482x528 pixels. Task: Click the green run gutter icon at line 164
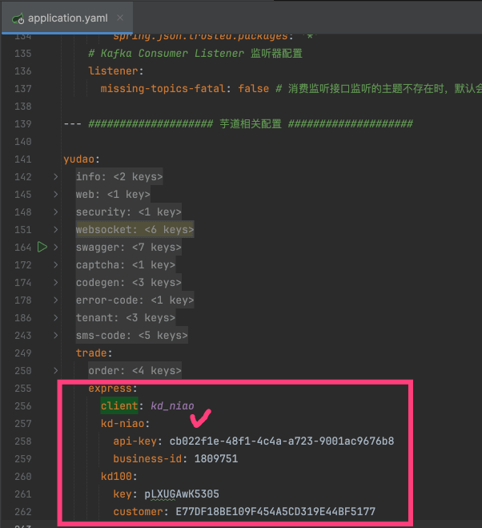[42, 247]
